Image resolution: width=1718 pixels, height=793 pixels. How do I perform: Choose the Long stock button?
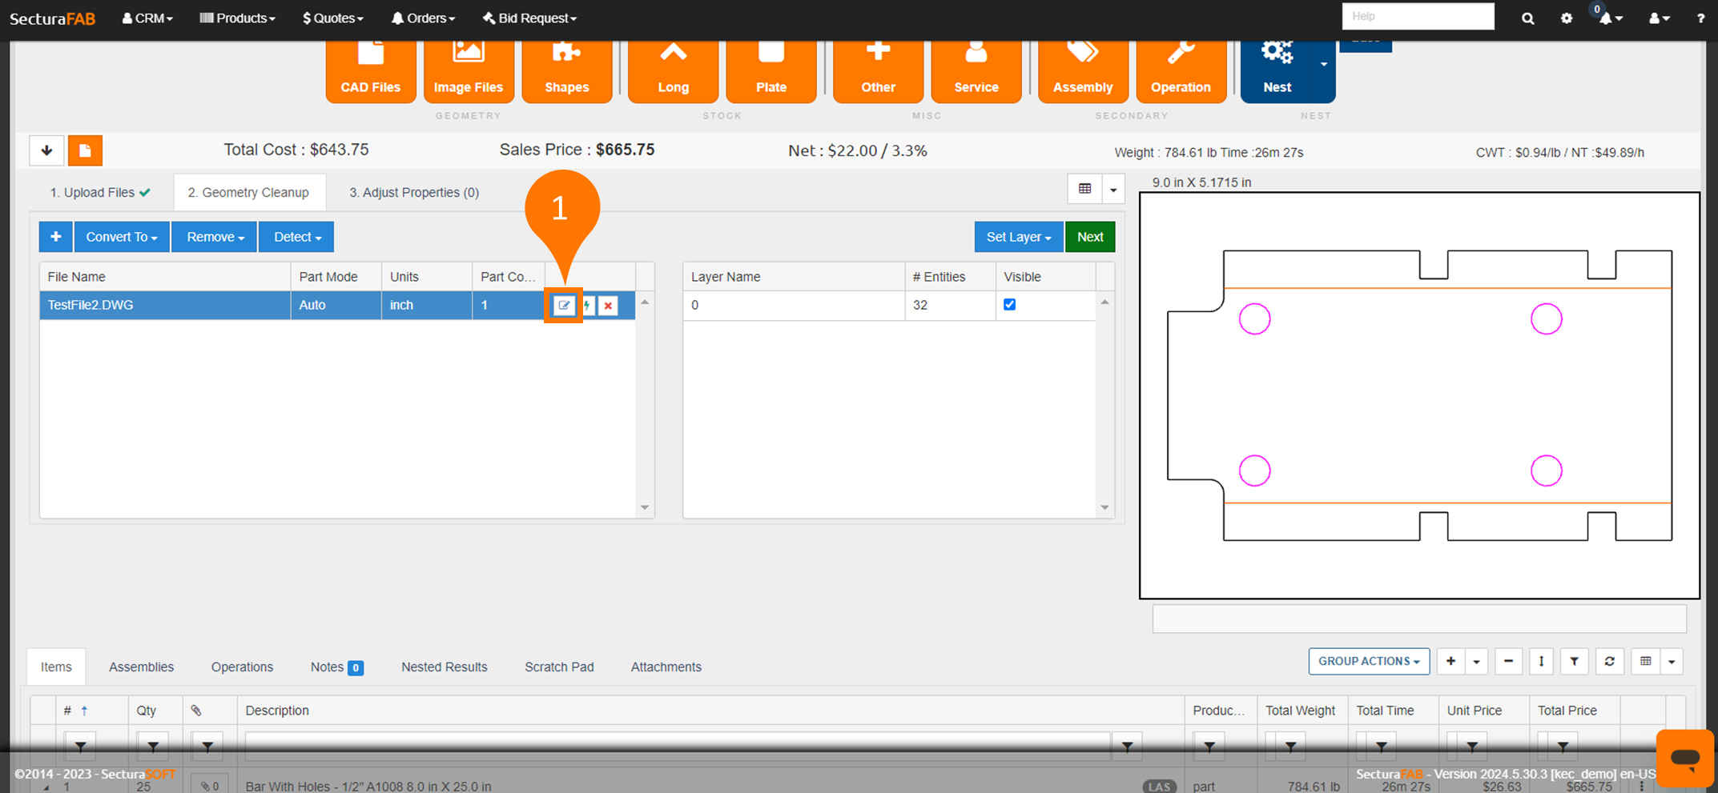[x=674, y=72]
